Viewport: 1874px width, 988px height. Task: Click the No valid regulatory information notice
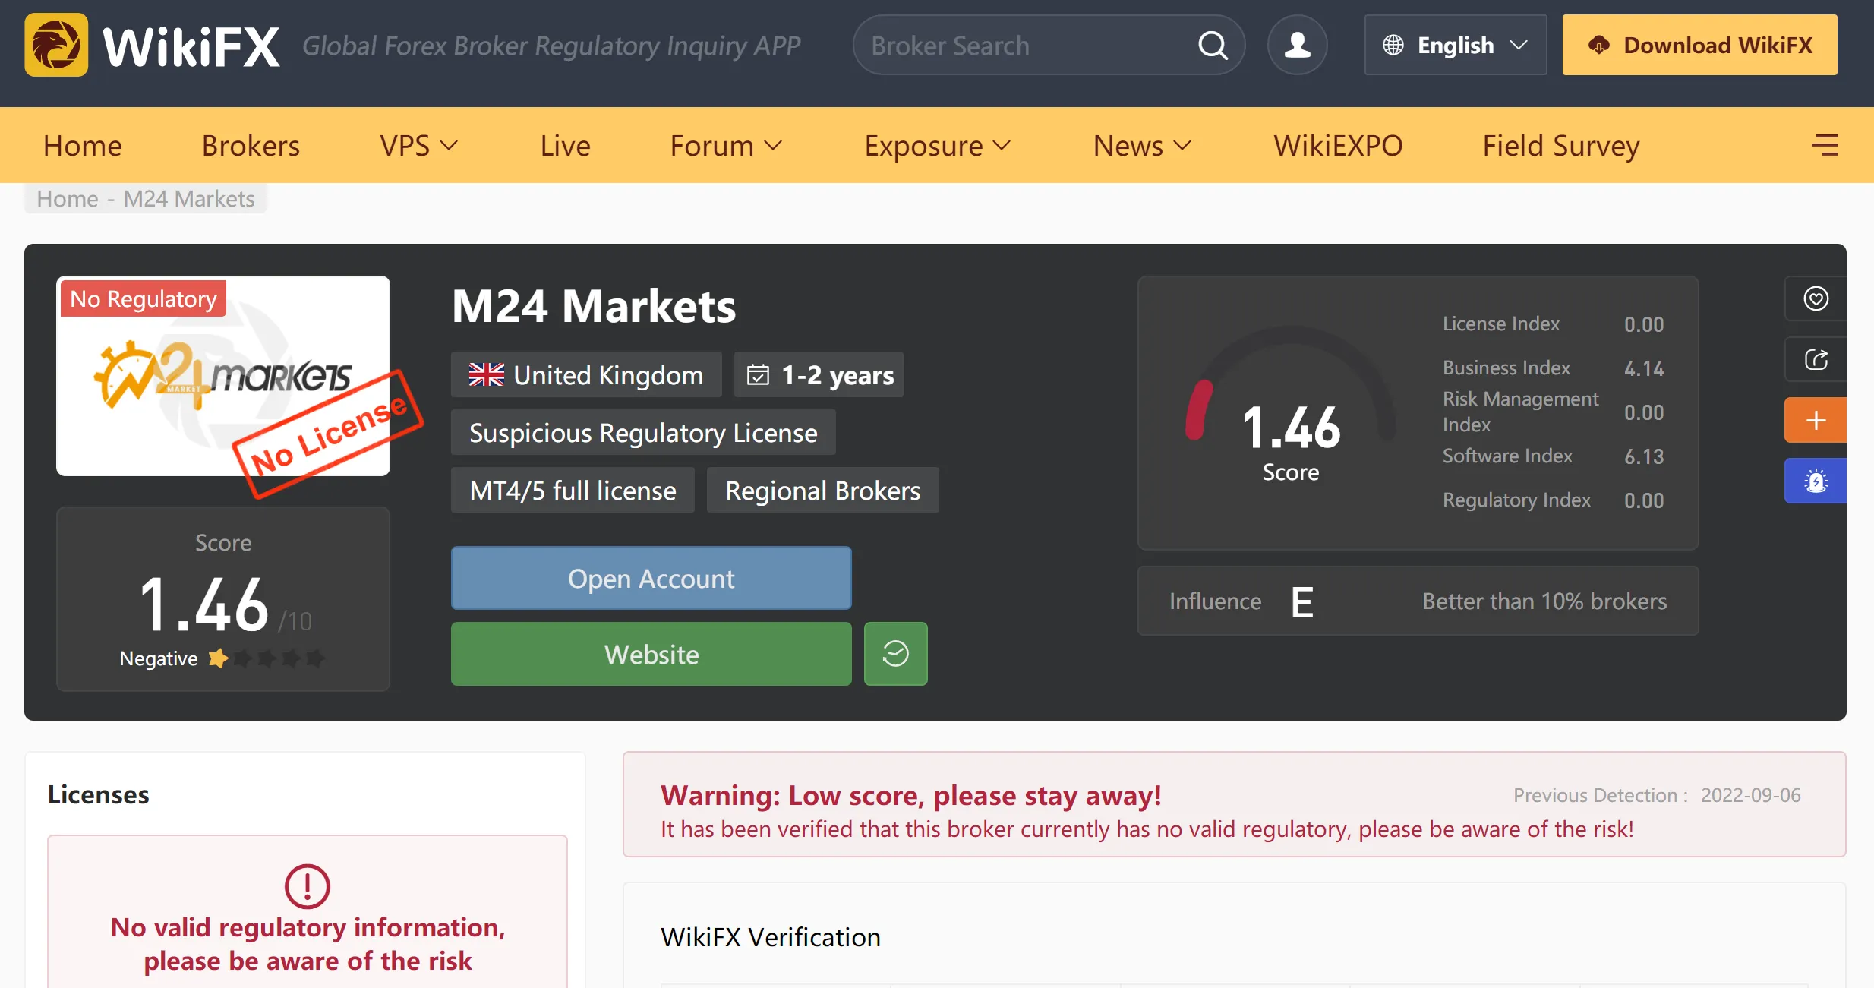pyautogui.click(x=308, y=944)
